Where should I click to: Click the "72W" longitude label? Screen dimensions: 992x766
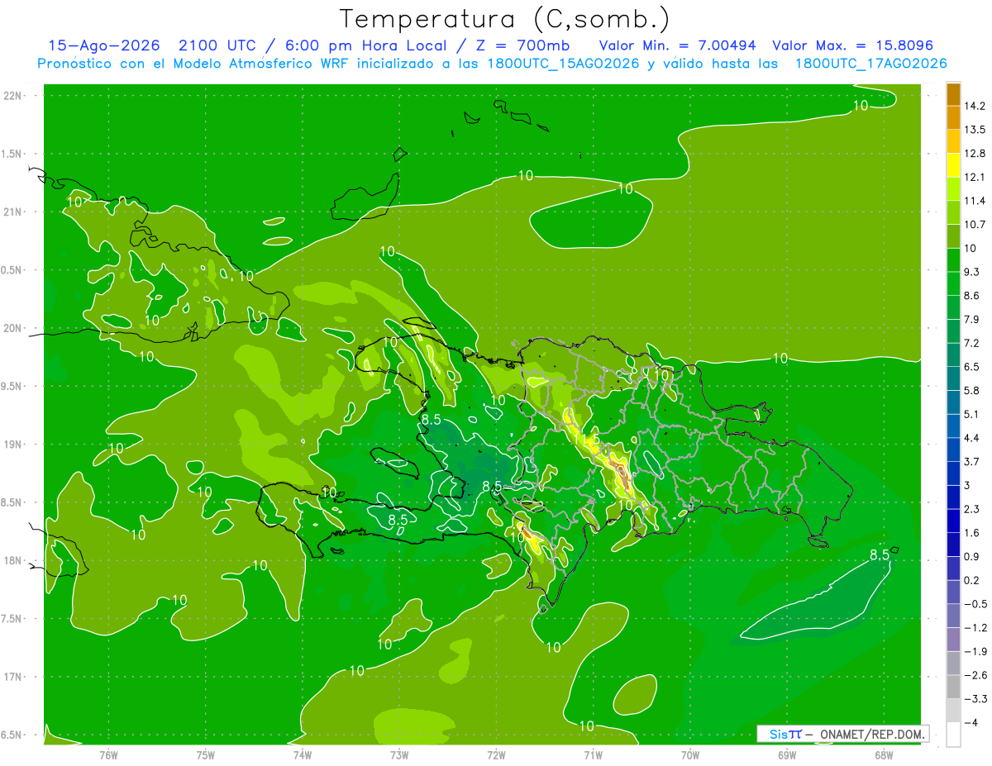[x=496, y=755]
